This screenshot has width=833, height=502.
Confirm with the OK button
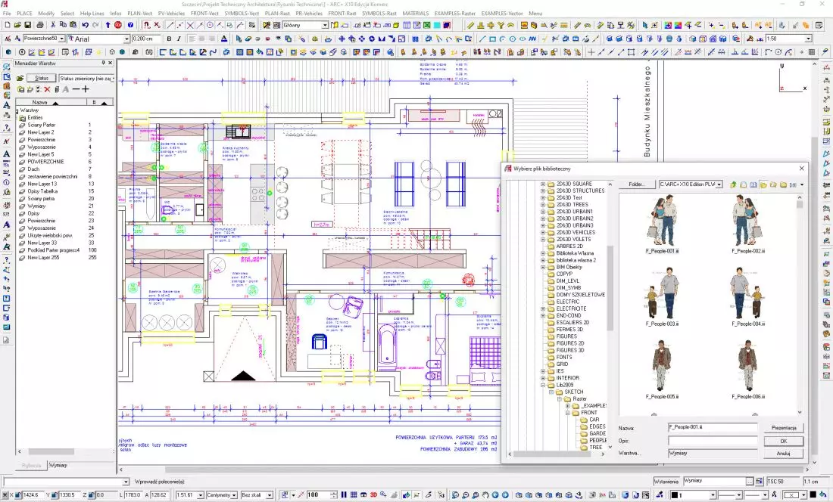tap(784, 441)
